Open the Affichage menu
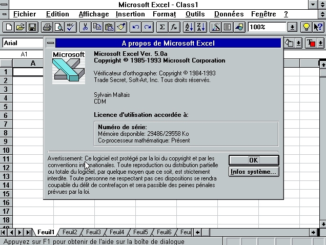Viewport: 326px width, 245px height. [x=94, y=14]
